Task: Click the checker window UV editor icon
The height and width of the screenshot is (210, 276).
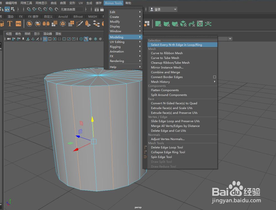Action: (200, 23)
